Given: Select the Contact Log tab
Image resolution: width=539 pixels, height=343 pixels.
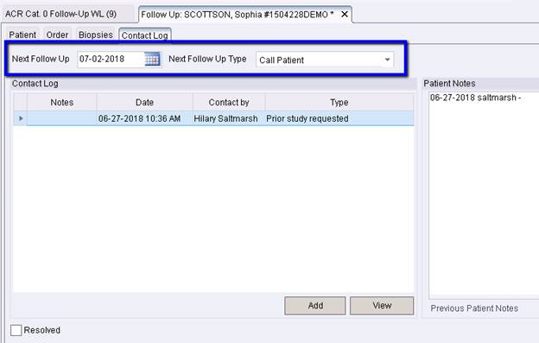Looking at the screenshot, I should (145, 35).
